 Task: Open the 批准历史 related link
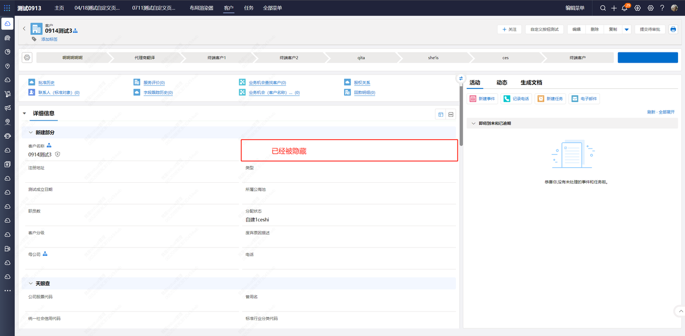(46, 83)
